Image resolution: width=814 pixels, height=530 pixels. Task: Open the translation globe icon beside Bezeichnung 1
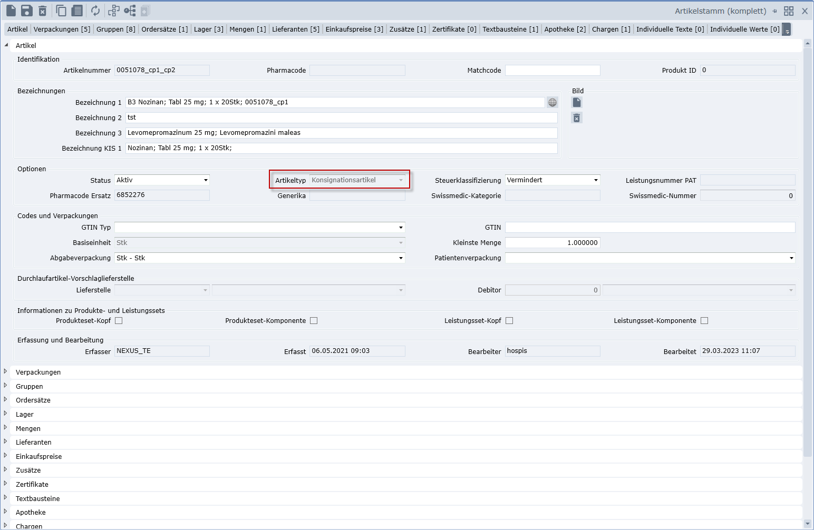[553, 103]
